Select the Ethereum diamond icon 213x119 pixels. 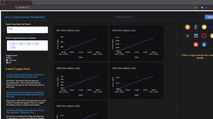(x=196, y=27)
